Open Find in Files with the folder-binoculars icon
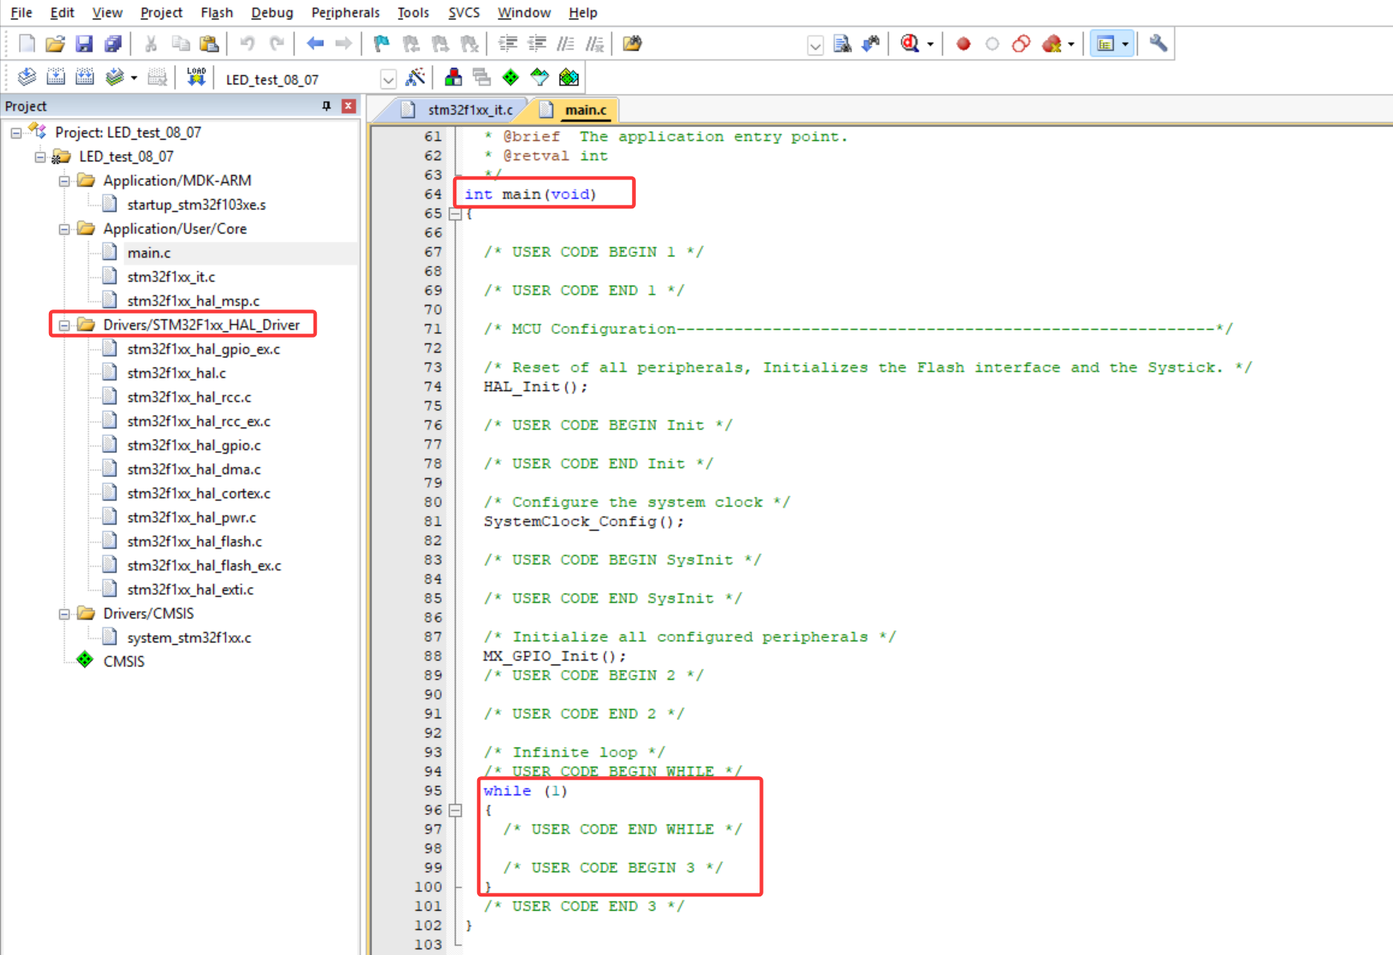Image resolution: width=1393 pixels, height=955 pixels. pyautogui.click(x=633, y=44)
